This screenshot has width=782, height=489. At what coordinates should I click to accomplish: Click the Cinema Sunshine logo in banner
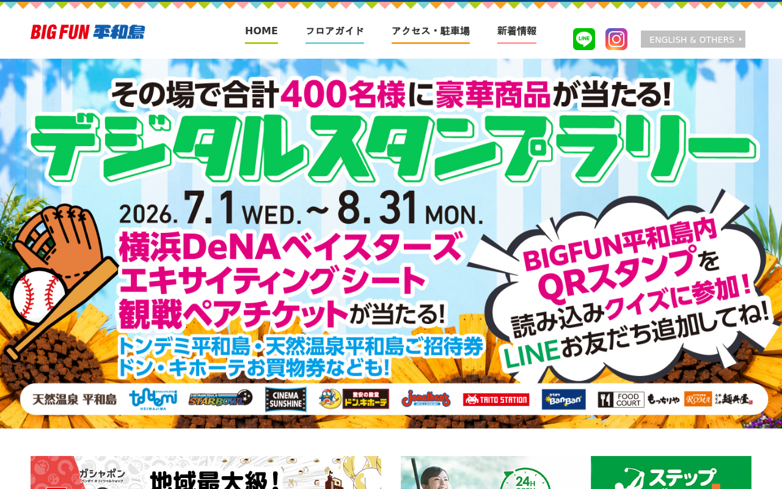pos(286,399)
